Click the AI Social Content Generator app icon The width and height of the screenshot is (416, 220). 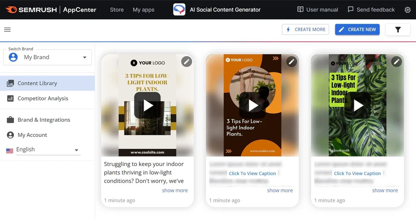pyautogui.click(x=179, y=10)
